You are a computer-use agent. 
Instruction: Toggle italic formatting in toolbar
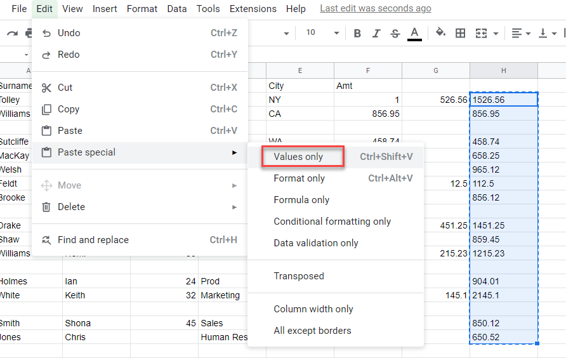(x=376, y=33)
